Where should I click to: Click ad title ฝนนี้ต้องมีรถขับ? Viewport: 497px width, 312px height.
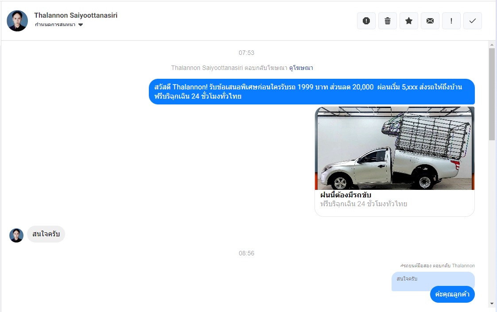tap(346, 195)
